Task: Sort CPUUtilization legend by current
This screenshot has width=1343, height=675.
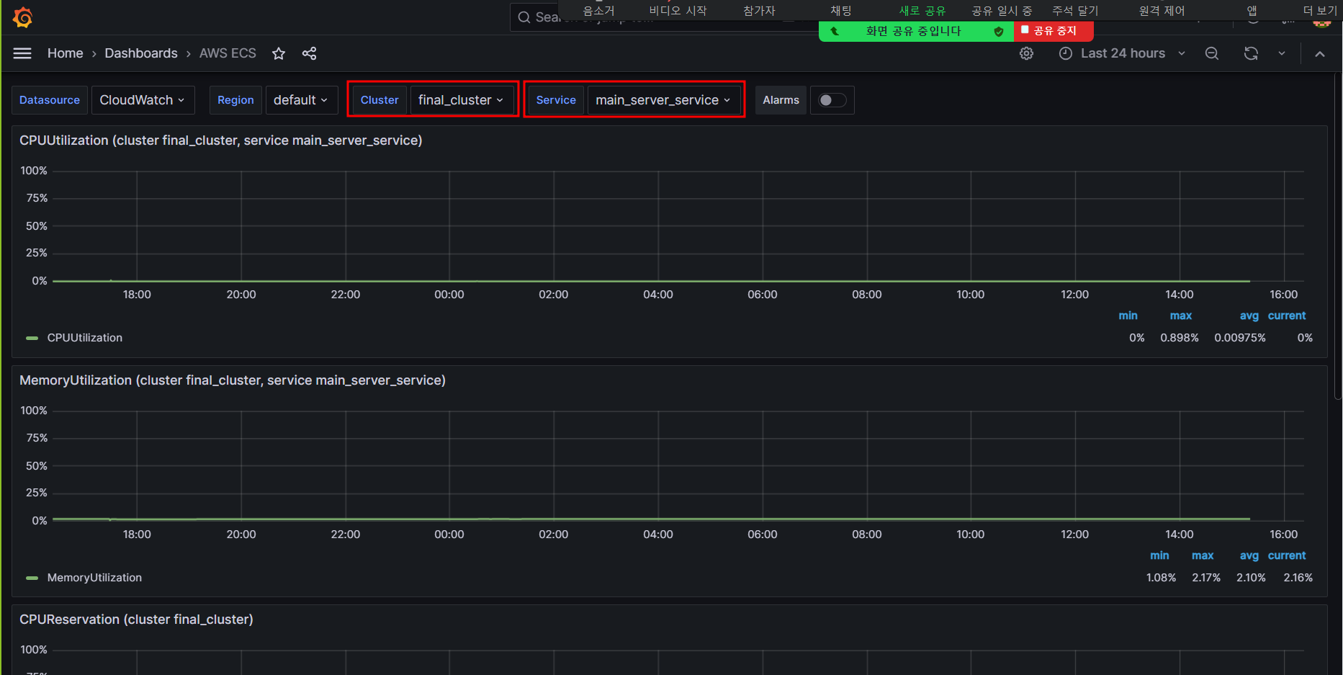Action: (x=1287, y=316)
